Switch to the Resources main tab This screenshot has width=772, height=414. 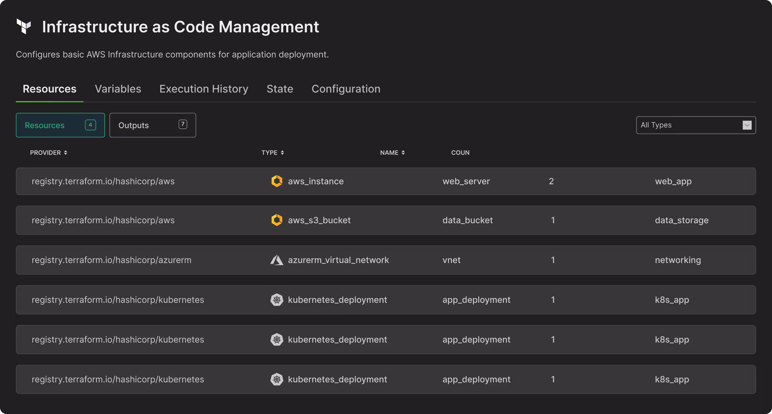pyautogui.click(x=50, y=89)
